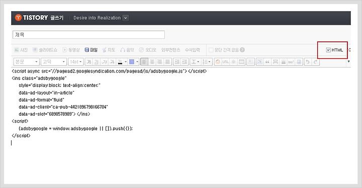This screenshot has height=188, width=362.
Task: Open the background color dropdown arrow
Action: [x=137, y=62]
